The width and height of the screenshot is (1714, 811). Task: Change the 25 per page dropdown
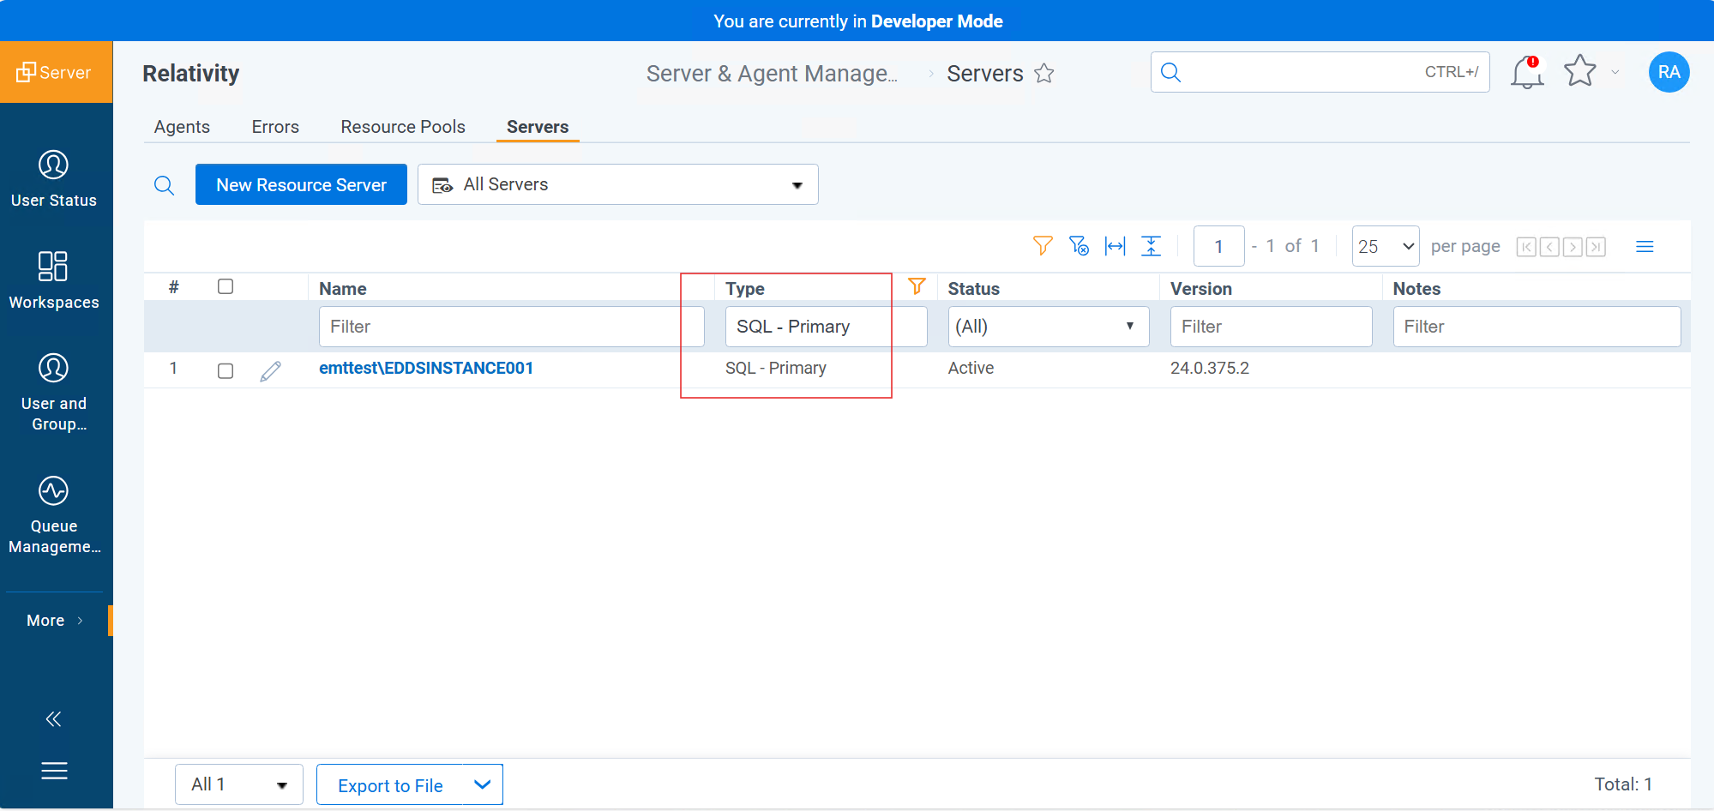tap(1385, 247)
